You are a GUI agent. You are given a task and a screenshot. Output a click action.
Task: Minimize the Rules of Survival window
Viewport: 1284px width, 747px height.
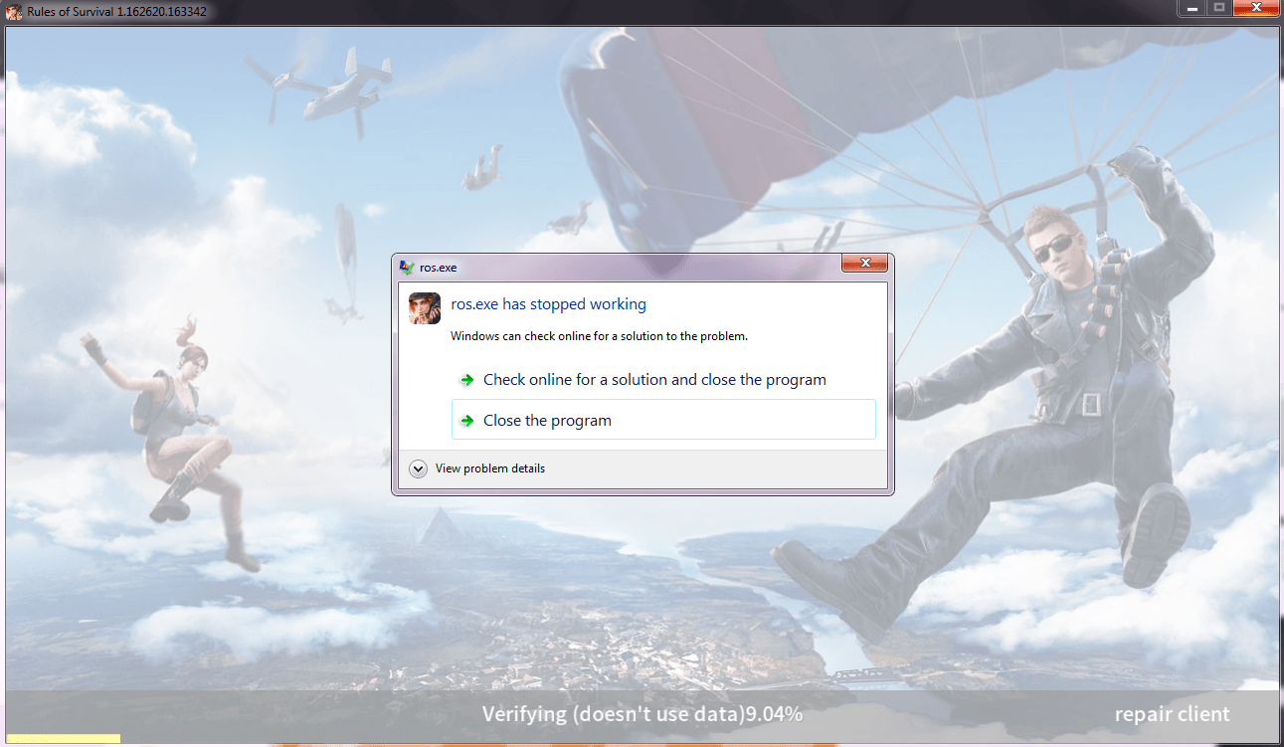tap(1192, 8)
